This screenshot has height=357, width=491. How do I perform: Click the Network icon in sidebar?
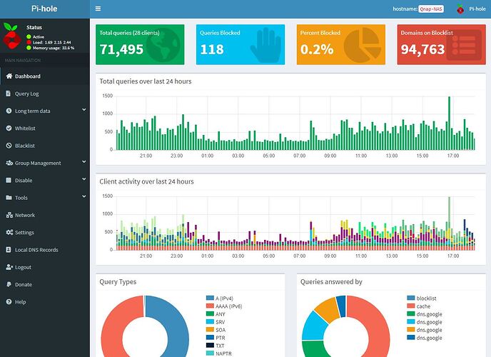pos(9,215)
